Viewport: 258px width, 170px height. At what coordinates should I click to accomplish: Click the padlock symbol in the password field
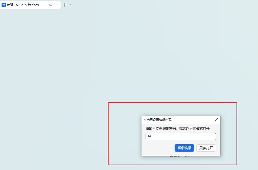(149, 137)
